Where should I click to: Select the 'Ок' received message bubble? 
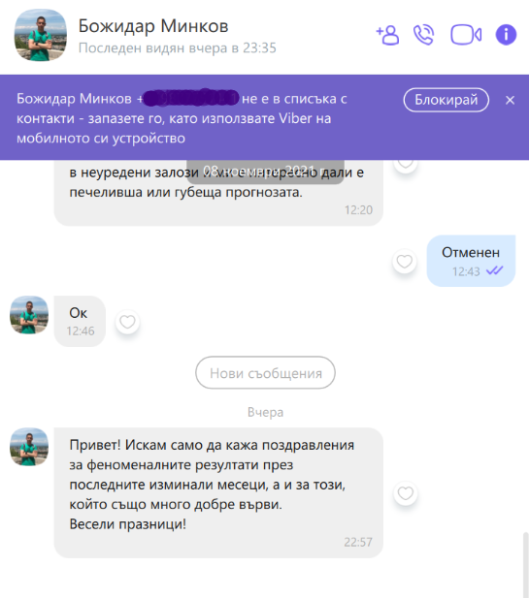[80, 321]
